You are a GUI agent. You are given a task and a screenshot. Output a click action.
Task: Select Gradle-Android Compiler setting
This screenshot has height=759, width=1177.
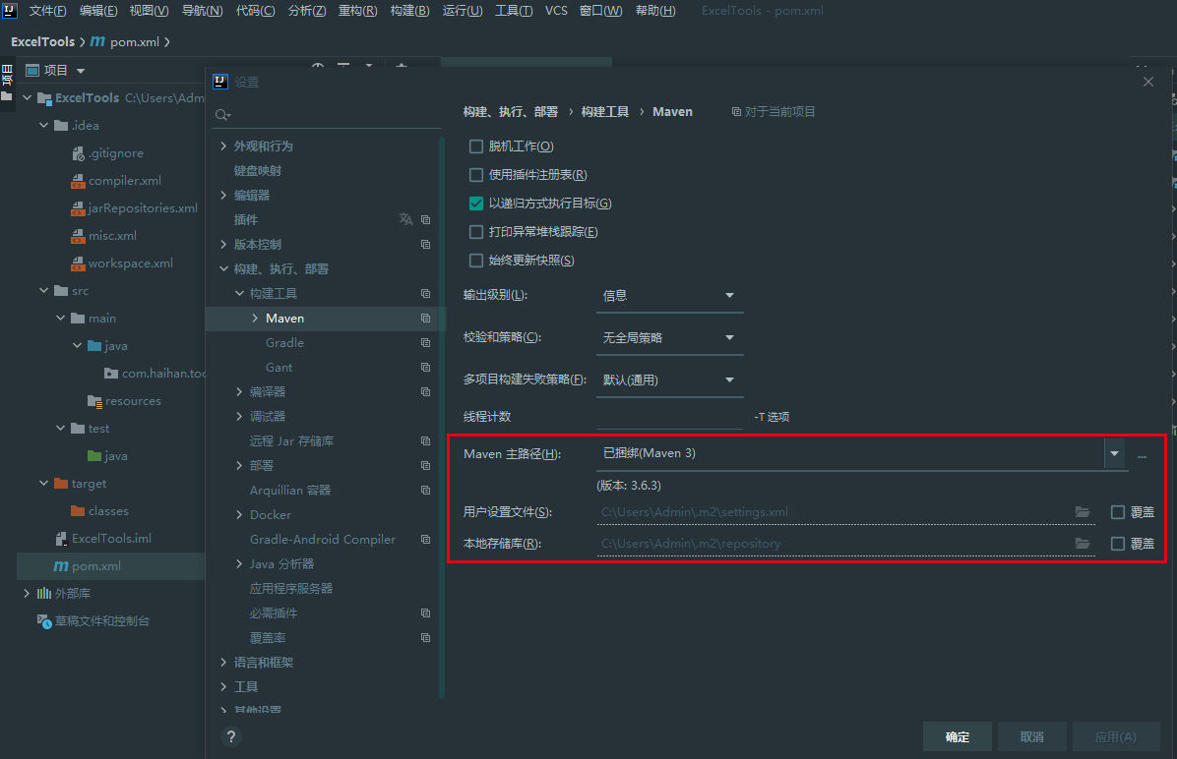pos(323,539)
